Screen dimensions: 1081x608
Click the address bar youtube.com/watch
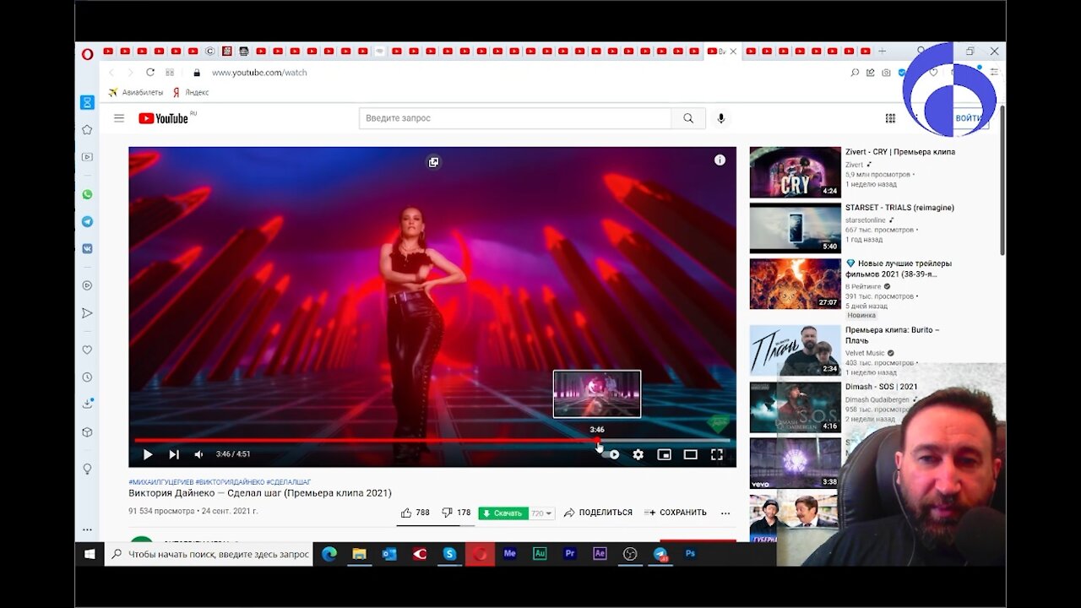click(x=259, y=73)
